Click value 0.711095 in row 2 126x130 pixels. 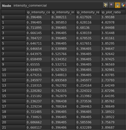tap(34, 28)
